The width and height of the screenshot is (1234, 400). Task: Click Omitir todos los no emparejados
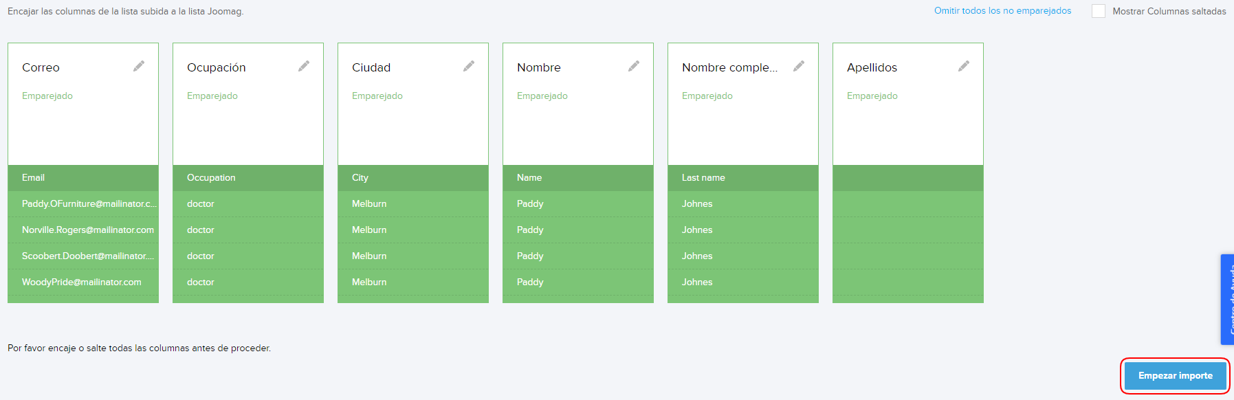pyautogui.click(x=1002, y=11)
